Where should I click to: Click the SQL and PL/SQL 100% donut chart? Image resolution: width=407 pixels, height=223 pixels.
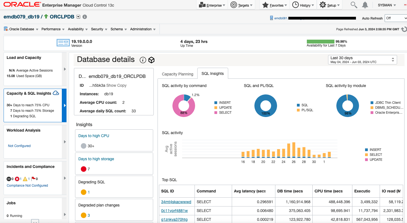tap(265, 106)
